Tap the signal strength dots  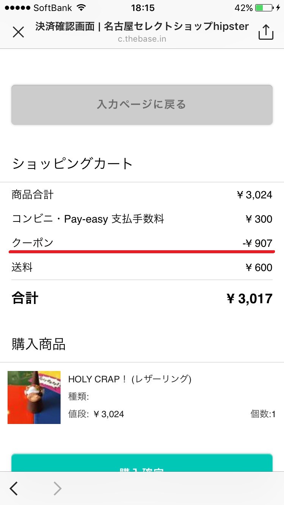(17, 8)
